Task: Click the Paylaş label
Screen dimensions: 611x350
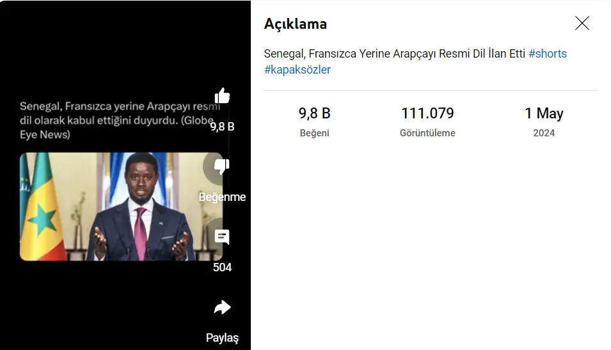Action: tap(222, 338)
